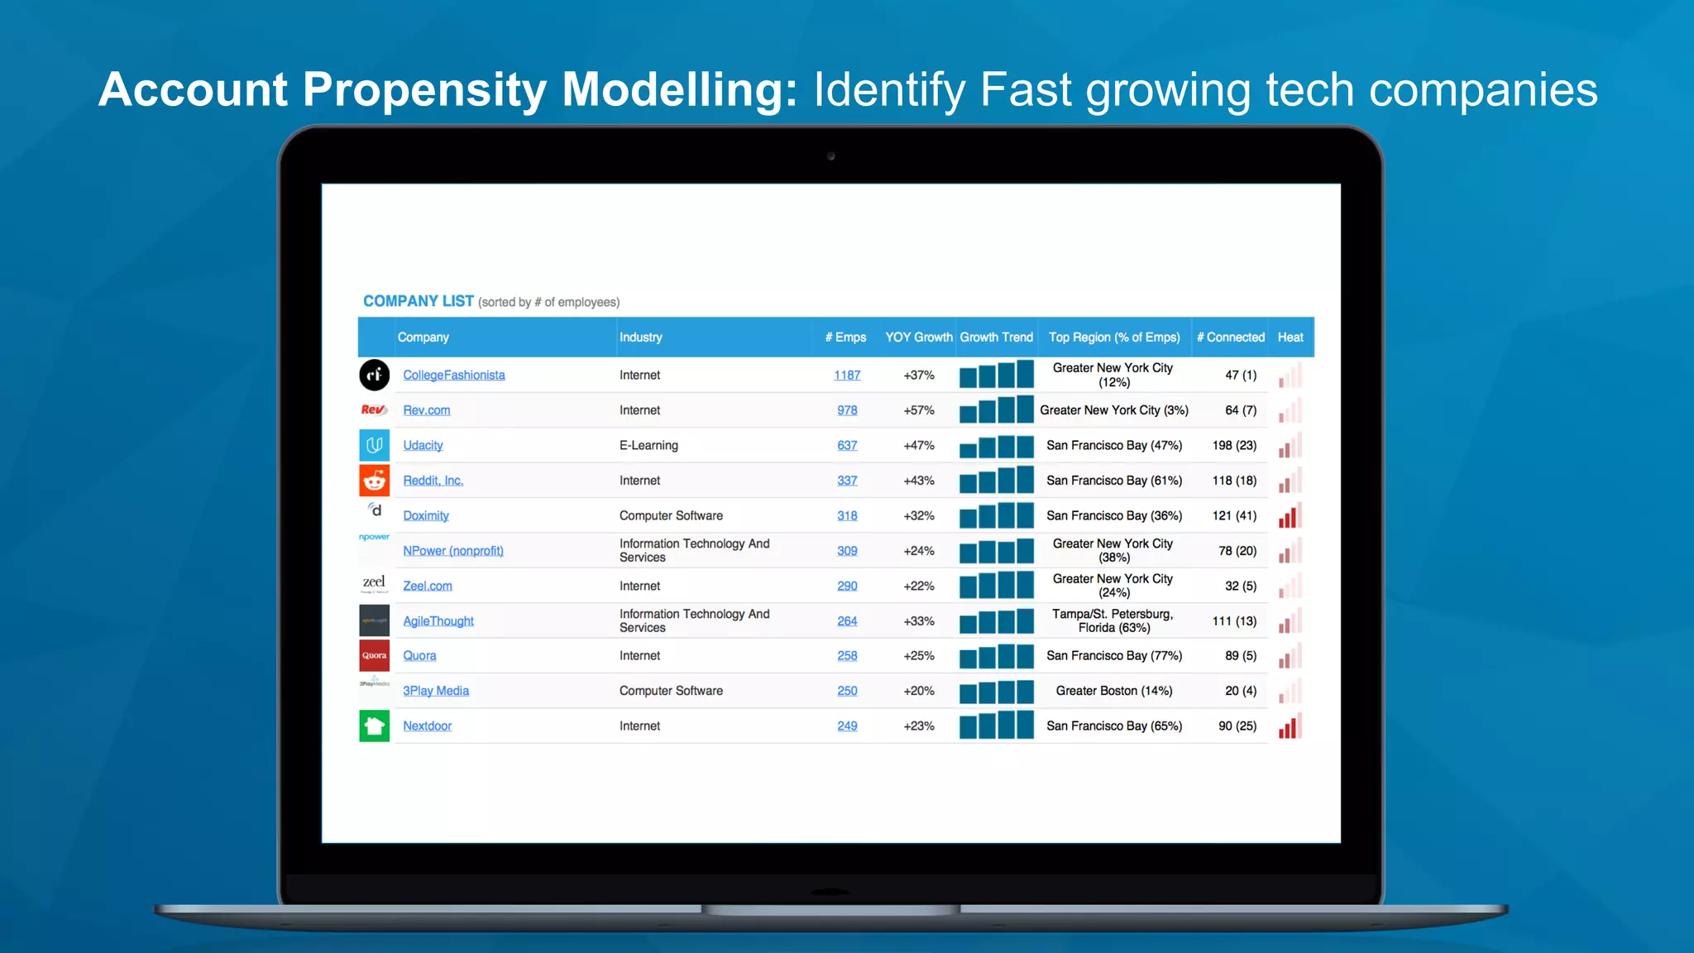Click the Zeel logo icon

[x=374, y=584]
